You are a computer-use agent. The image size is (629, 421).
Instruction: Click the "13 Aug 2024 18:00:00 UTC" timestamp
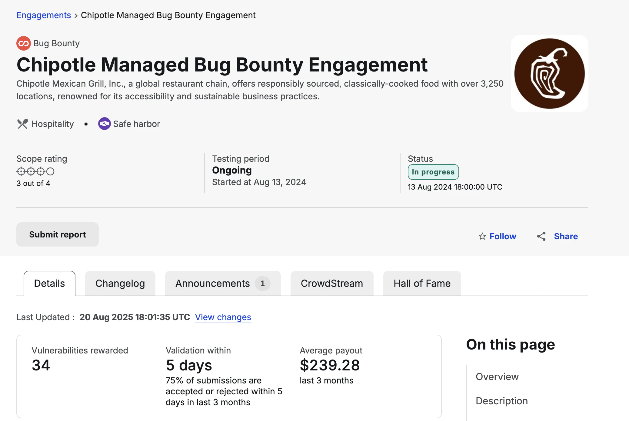(x=455, y=187)
